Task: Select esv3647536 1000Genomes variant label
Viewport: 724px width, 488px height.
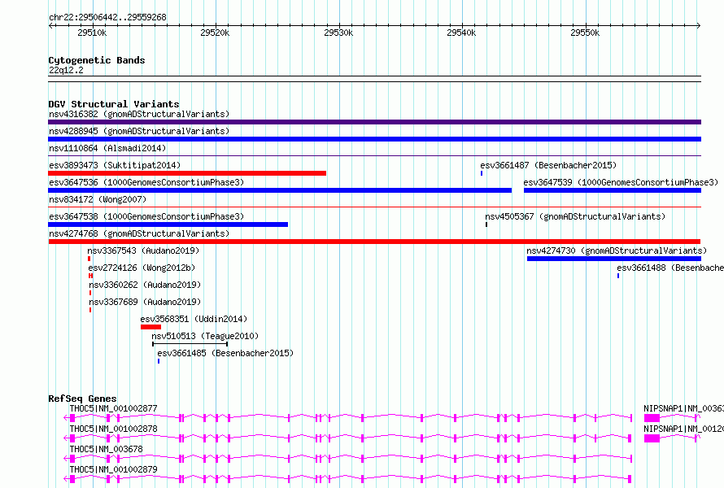Action: [x=146, y=182]
